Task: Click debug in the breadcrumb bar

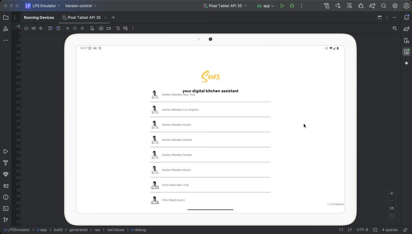Action: point(138,230)
